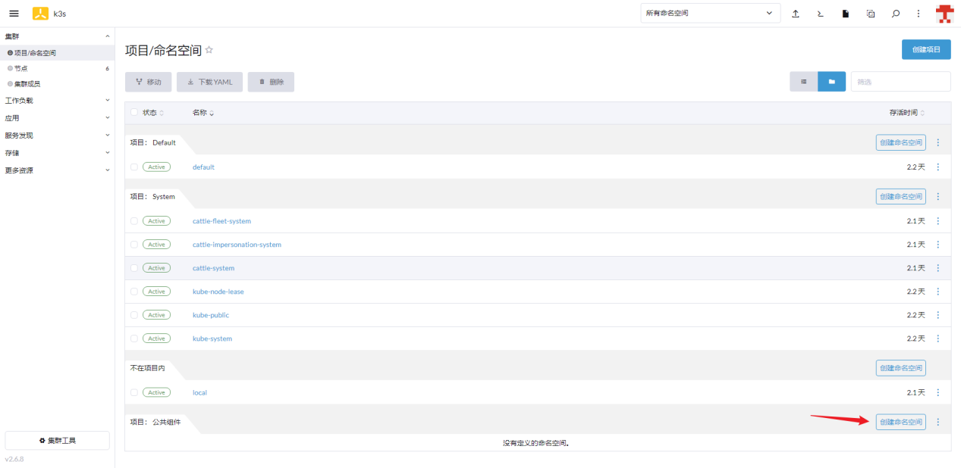This screenshot has height=468, width=961.
Task: Switch to flat list view icon
Action: click(803, 82)
